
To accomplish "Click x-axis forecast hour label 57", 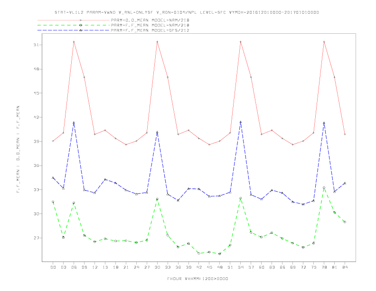I will [251, 267].
